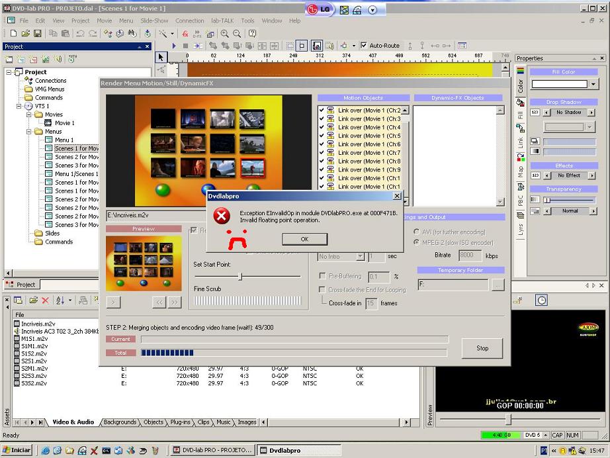Click the clock icon above the preview pane

tap(542, 300)
